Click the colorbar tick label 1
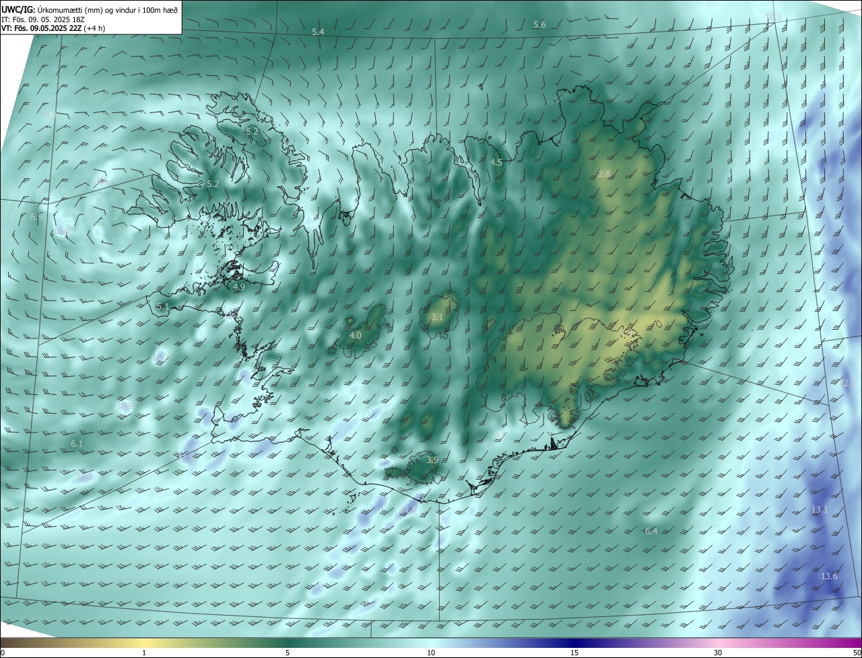Image resolution: width=862 pixels, height=658 pixels. click(145, 653)
